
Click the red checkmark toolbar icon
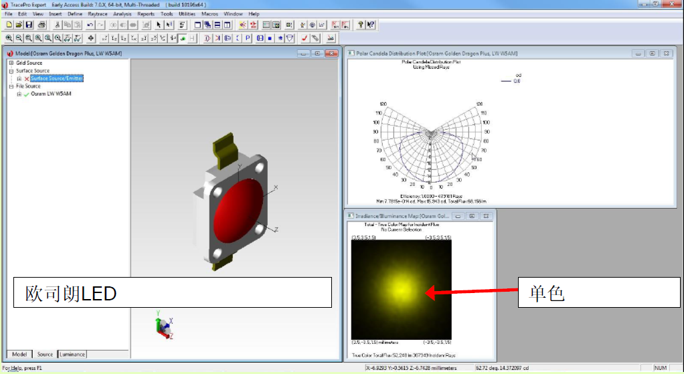pyautogui.click(x=305, y=38)
